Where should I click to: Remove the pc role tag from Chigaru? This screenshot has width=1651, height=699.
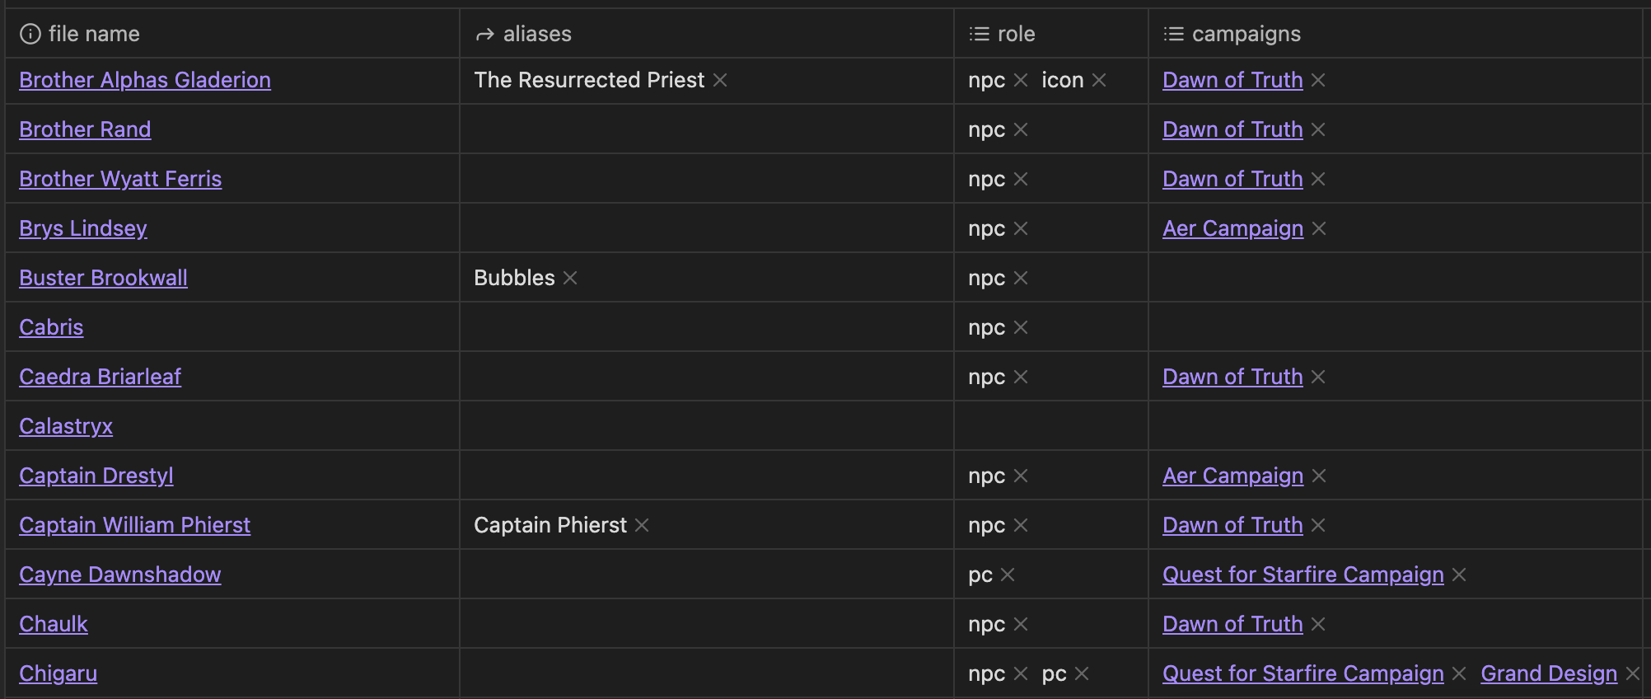click(1082, 673)
